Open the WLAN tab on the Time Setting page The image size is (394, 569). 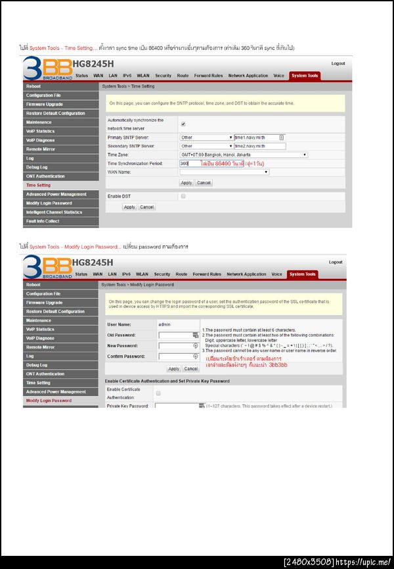point(143,76)
